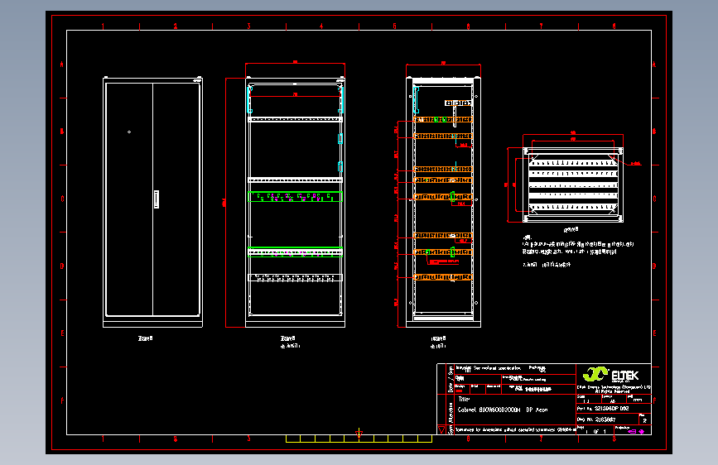This screenshot has width=718, height=465.
Task: Select the 'Cabinet 800W600D2000H DP Aeon' title text
Action: 503,410
